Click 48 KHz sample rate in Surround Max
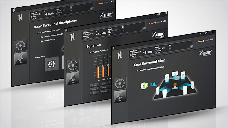Screen dimensions: 228x128 tap(147, 52)
